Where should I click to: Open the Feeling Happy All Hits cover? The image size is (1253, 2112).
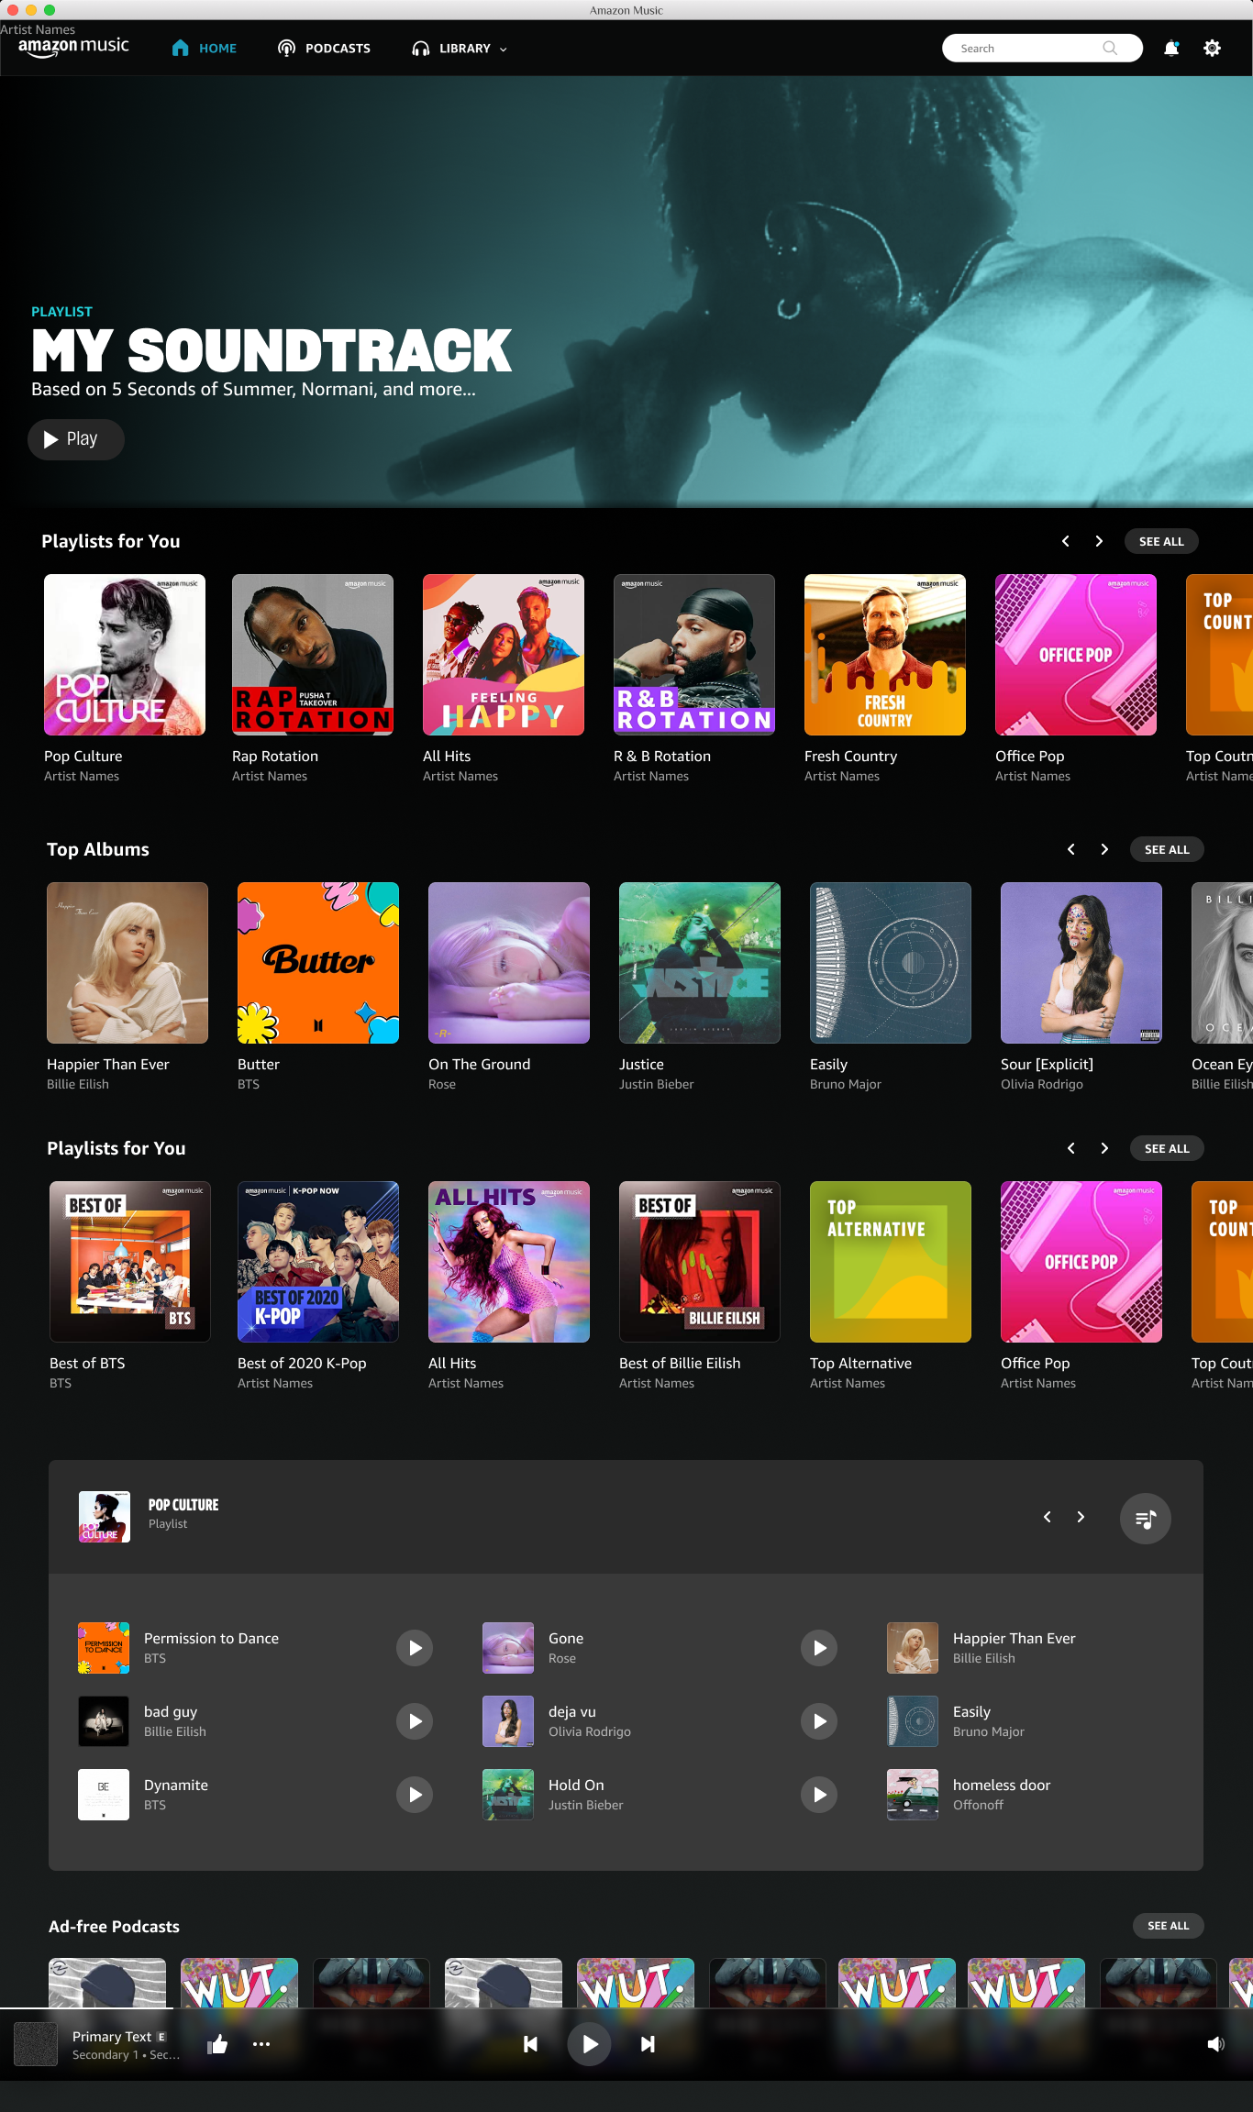[x=504, y=655]
